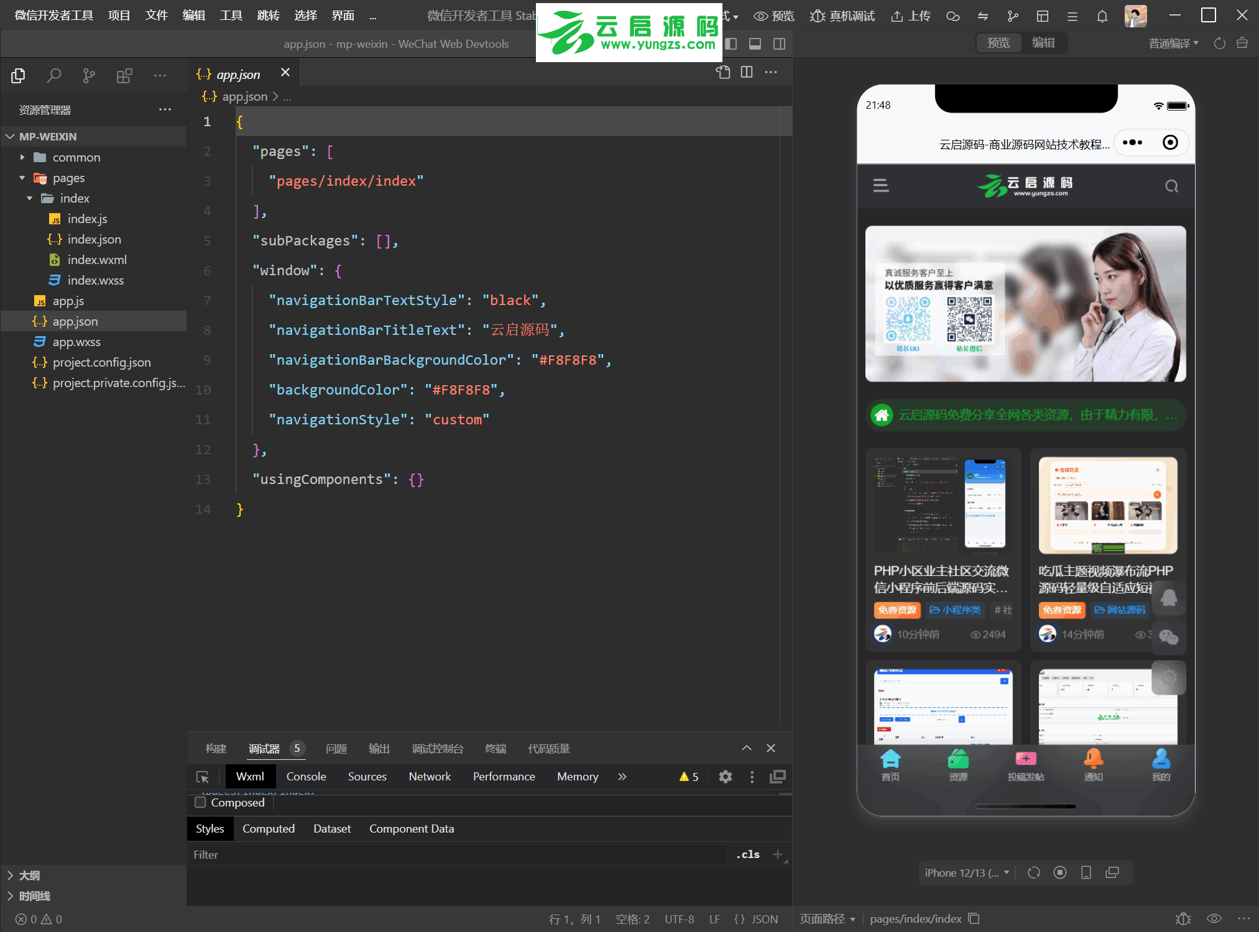The height and width of the screenshot is (932, 1259).
Task: Open the Search magnifier in sidebar
Action: [54, 76]
